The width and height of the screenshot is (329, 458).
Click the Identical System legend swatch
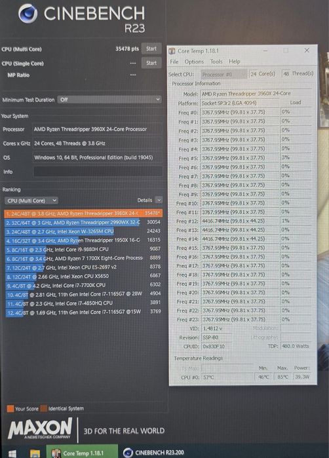point(44,408)
